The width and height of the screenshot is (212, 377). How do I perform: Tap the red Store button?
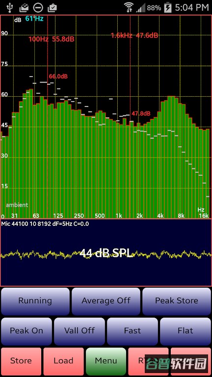tap(21, 361)
